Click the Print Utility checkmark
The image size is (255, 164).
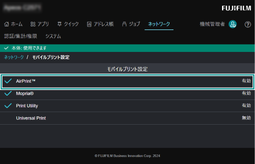tap(8, 106)
